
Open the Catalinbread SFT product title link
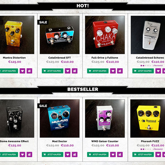tap(60, 58)
